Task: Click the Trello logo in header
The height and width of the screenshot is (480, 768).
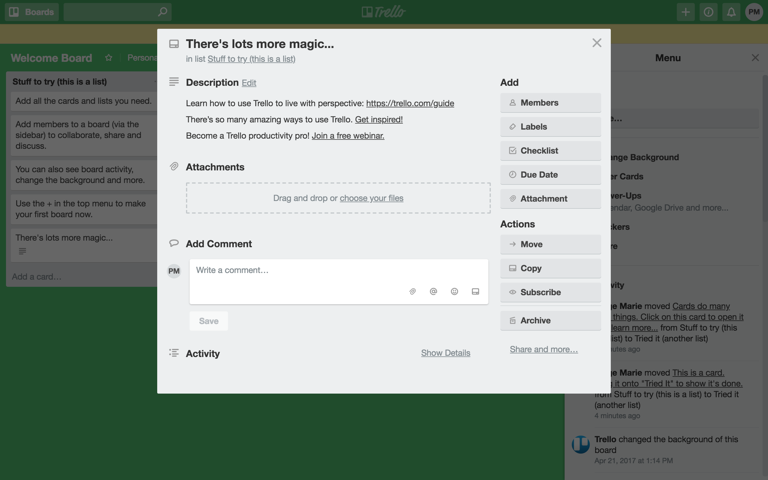Action: tap(384, 12)
